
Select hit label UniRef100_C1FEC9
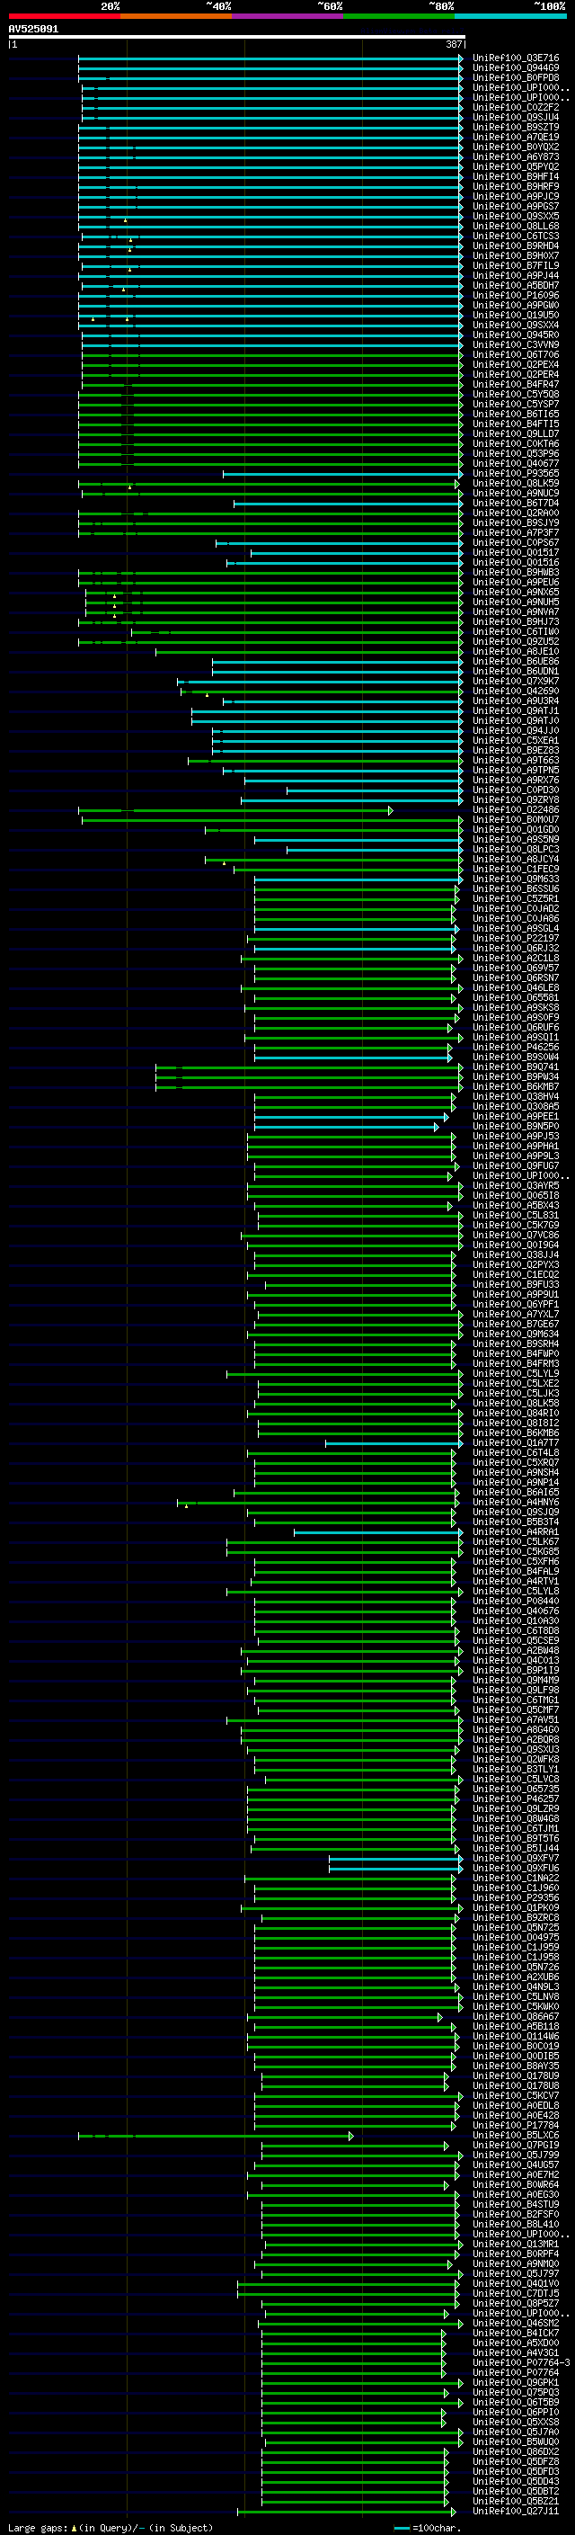(x=516, y=869)
